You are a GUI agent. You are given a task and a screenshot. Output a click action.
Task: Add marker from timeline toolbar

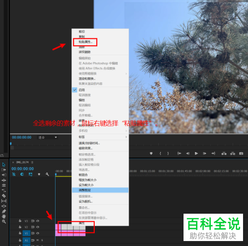39,174
